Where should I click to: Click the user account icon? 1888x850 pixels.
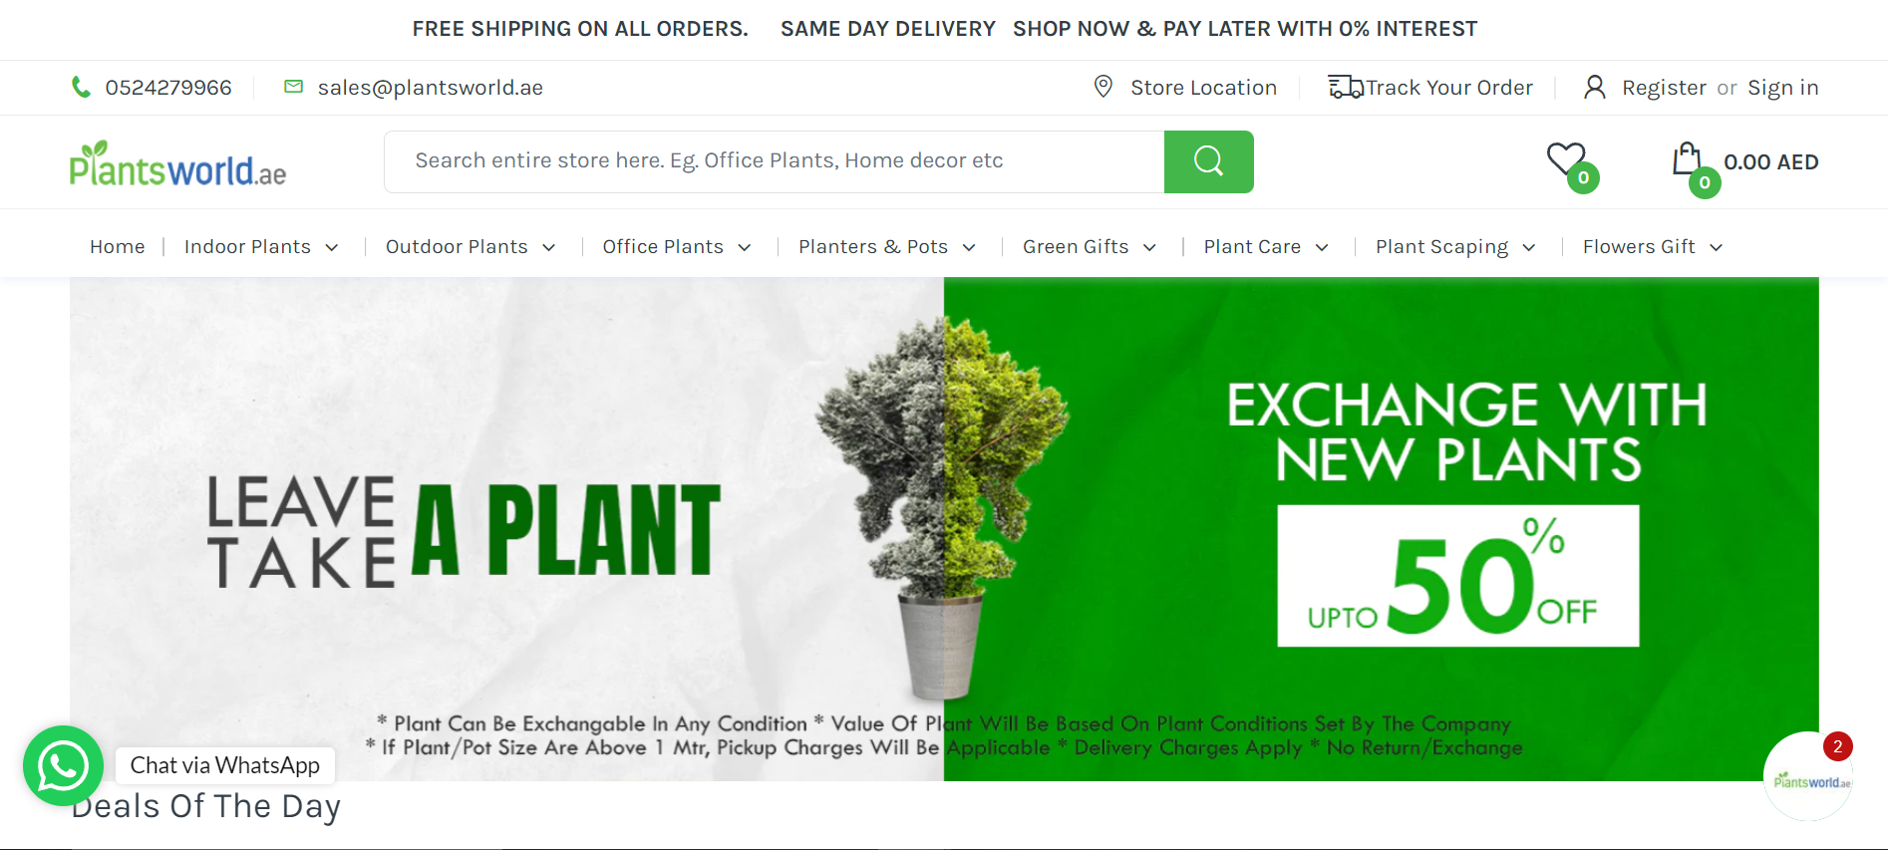click(1594, 87)
